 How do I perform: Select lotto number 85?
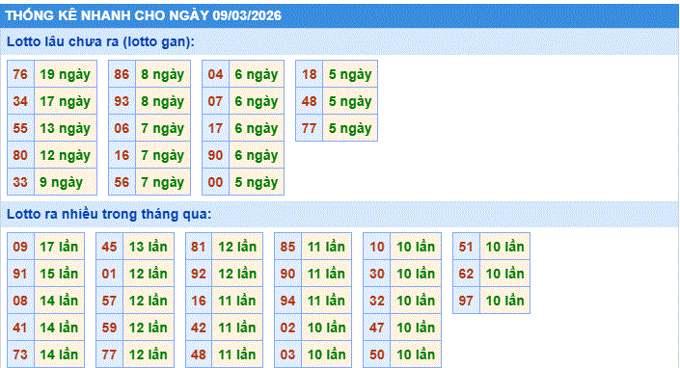288,247
